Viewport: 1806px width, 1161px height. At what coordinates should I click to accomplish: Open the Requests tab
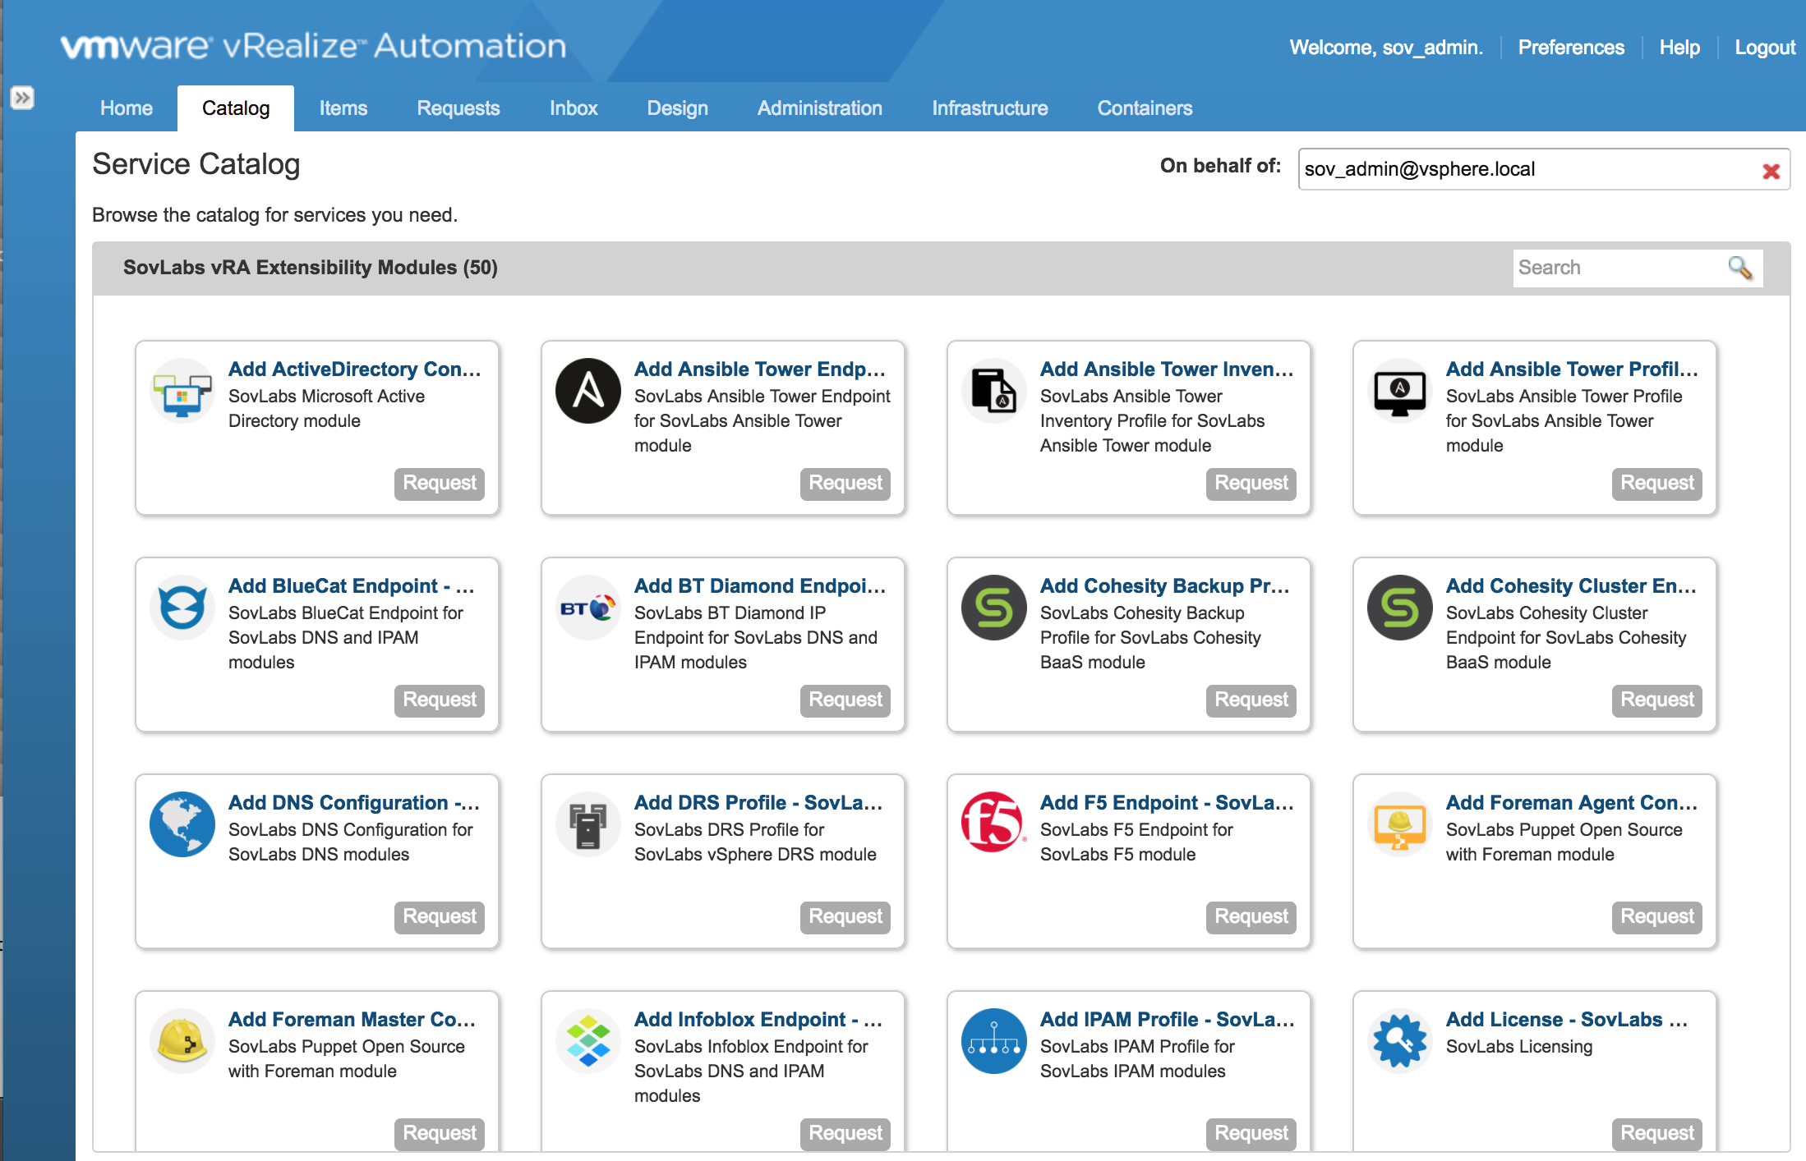[x=458, y=108]
